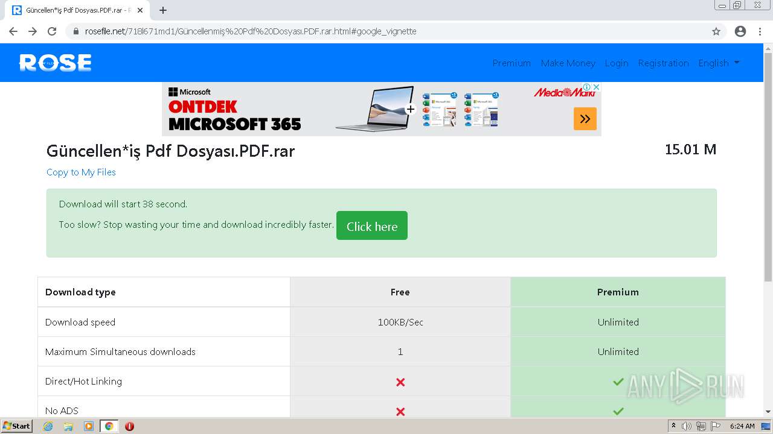Click green checkmark in Direct/Hot Linking row
773x434 pixels.
point(618,382)
